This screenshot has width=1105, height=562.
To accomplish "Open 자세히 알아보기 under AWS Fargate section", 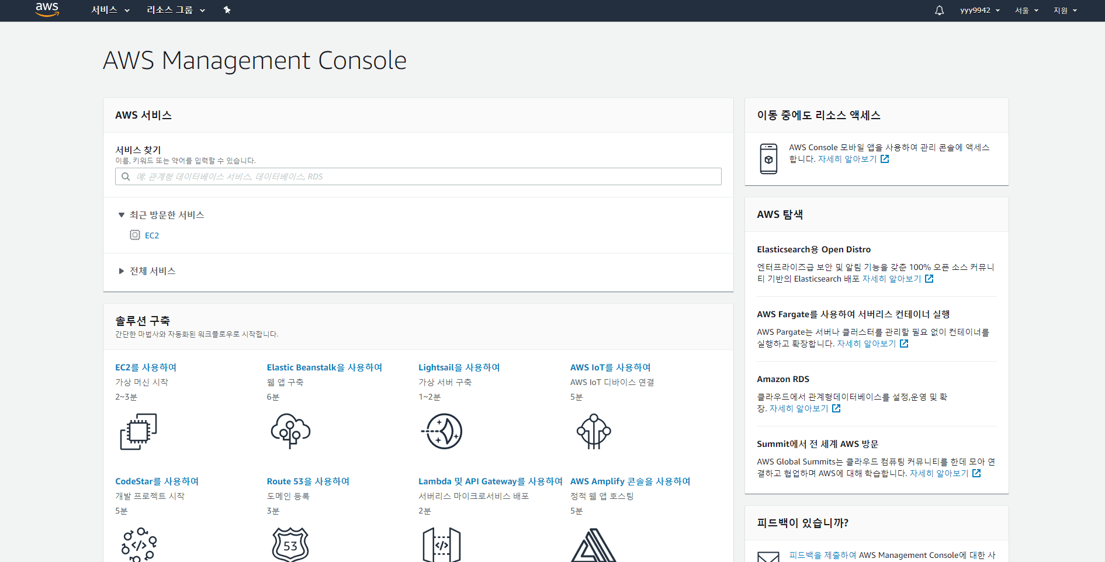I will (867, 344).
